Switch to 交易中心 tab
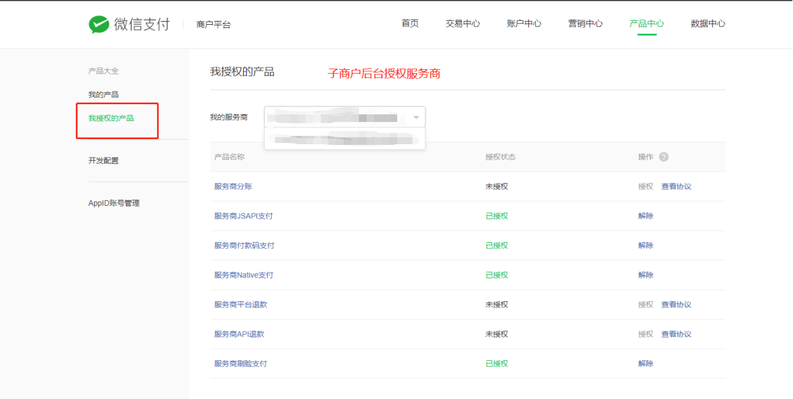The width and height of the screenshot is (793, 399). (x=463, y=24)
